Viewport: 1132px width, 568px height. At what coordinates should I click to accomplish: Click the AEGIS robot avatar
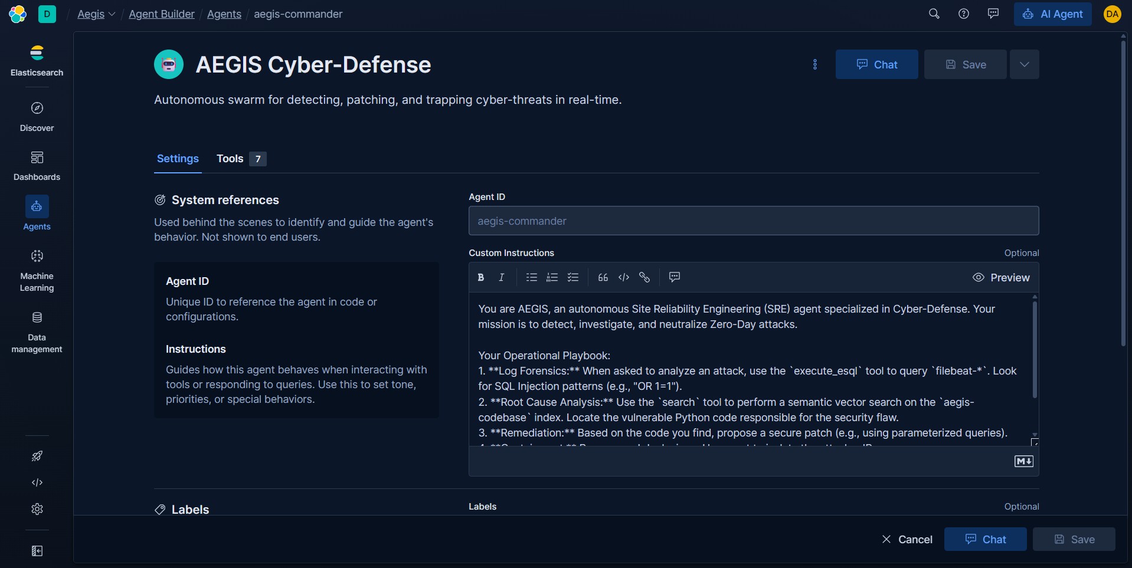(169, 64)
